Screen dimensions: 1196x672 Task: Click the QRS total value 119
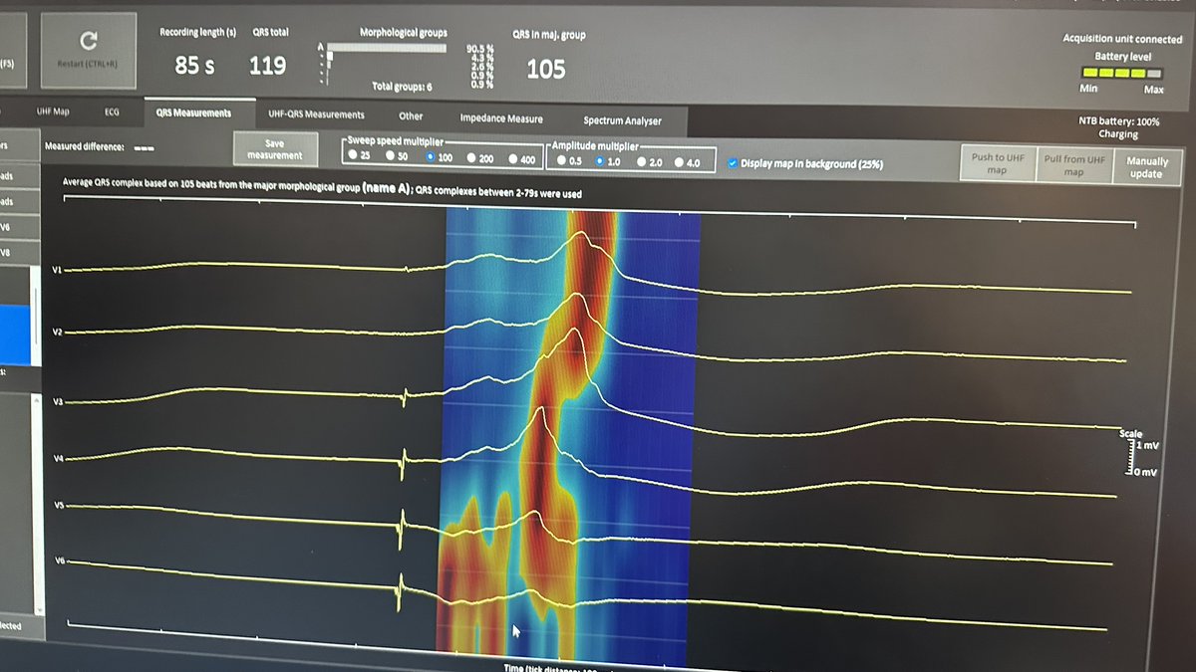pos(267,66)
